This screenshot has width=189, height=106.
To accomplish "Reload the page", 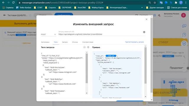I will [13, 3].
